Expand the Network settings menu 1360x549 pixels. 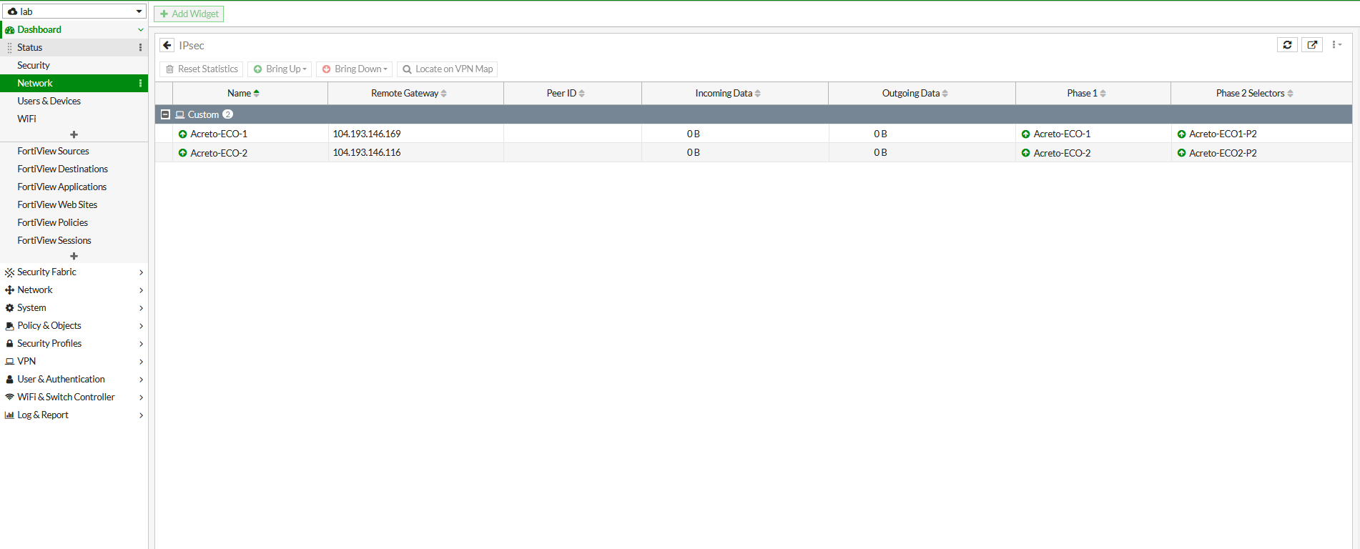(x=74, y=290)
